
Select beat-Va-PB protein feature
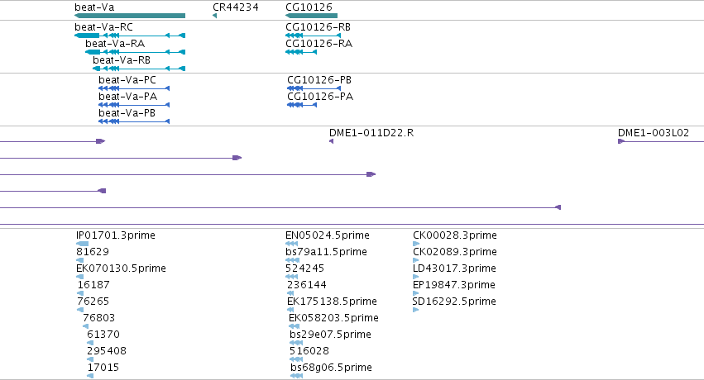point(134,121)
